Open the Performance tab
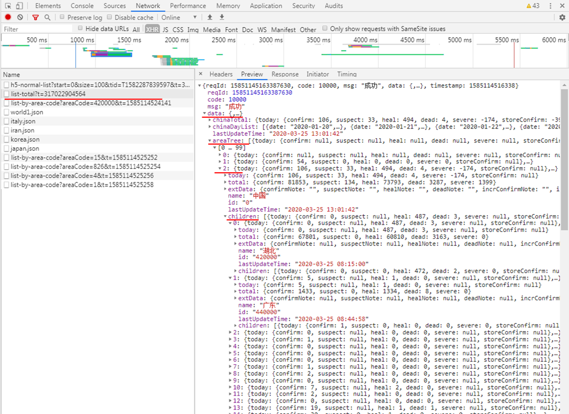 point(188,6)
